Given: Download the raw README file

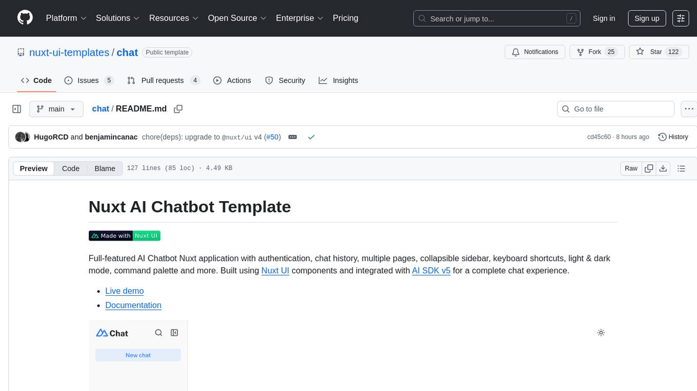Looking at the screenshot, I should [663, 168].
